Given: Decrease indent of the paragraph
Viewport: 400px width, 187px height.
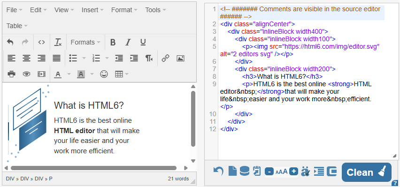Looking at the screenshot, I should click(x=119, y=58).
